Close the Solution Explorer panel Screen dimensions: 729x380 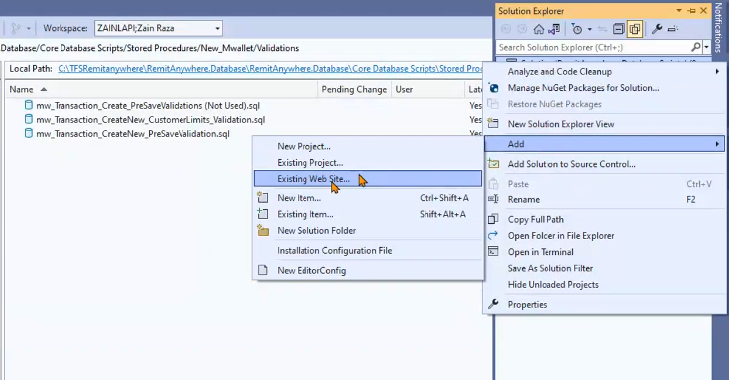pyautogui.click(x=703, y=11)
